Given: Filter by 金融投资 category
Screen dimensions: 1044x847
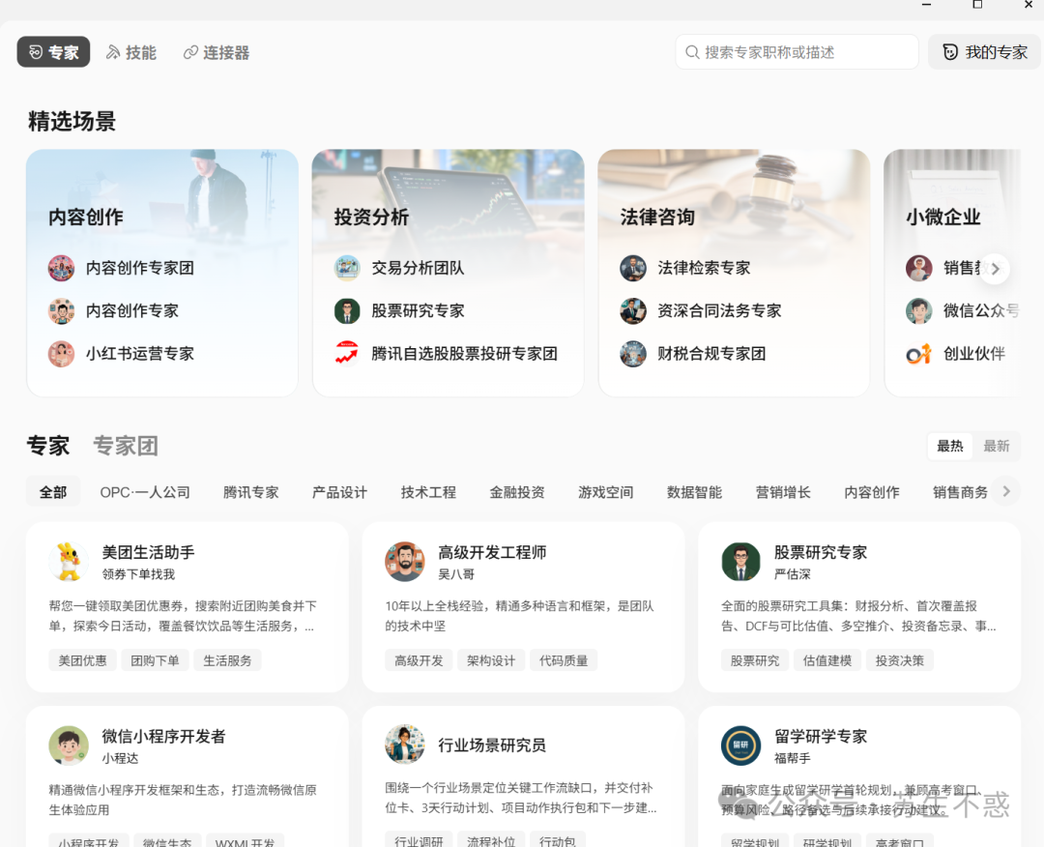Looking at the screenshot, I should [517, 492].
